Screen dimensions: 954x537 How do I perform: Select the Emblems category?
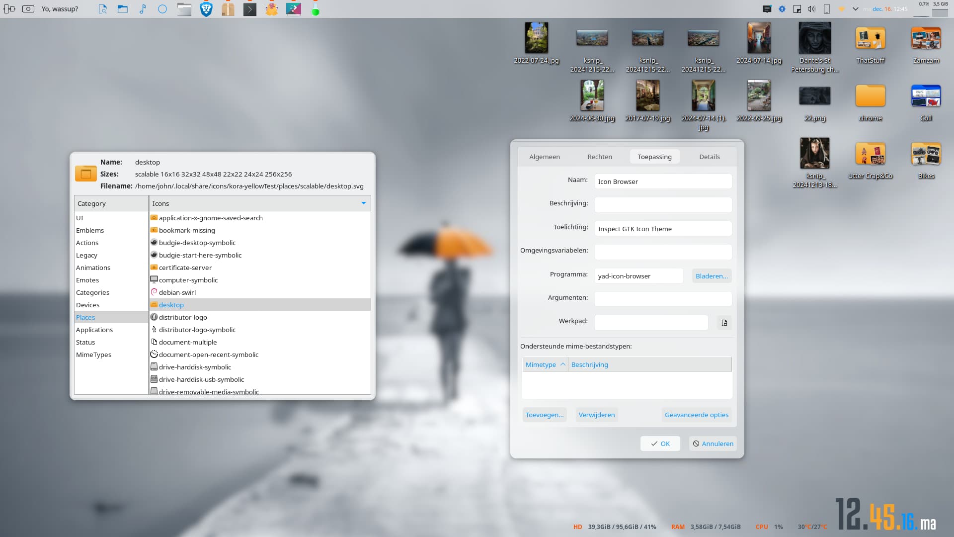[x=111, y=230]
